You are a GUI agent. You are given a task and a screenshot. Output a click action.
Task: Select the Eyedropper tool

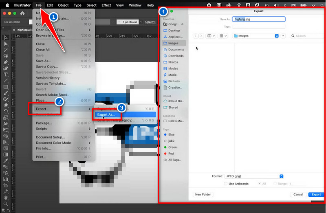tap(6, 160)
